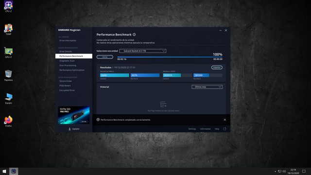
Task: Click the results timestamp 19/12/2020 22:17:51
Action: click(x=125, y=68)
